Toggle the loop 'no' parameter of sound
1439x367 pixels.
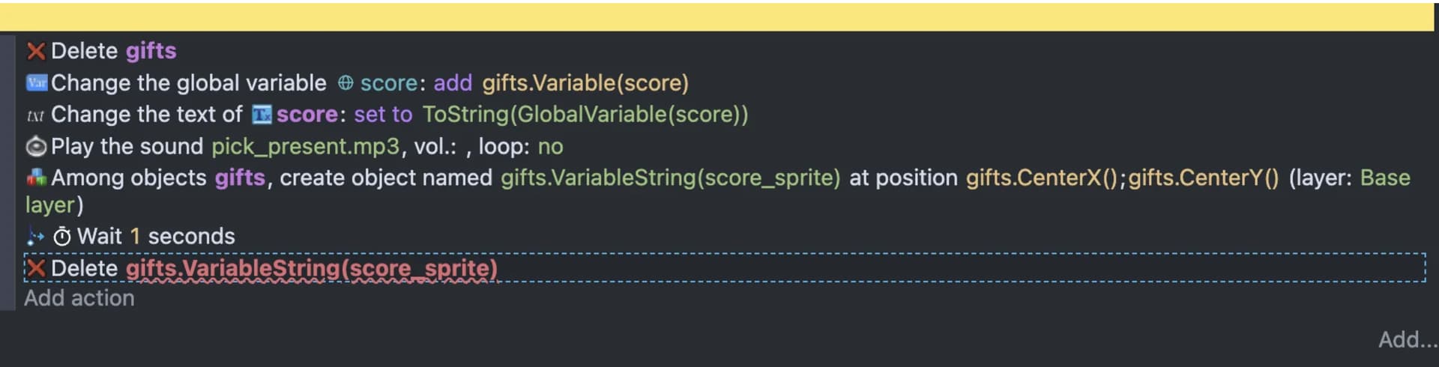tap(550, 147)
